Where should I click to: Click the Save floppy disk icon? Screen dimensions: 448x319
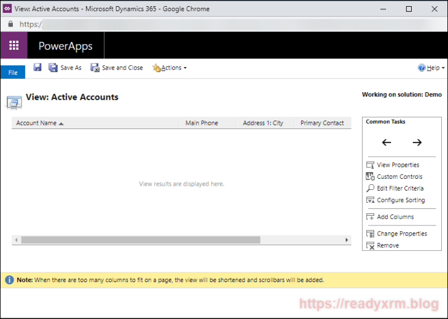37,68
